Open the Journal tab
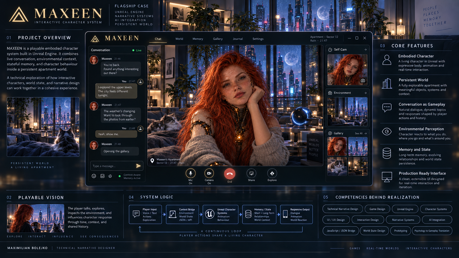Viewport: 459px width, 258px height. [x=238, y=39]
